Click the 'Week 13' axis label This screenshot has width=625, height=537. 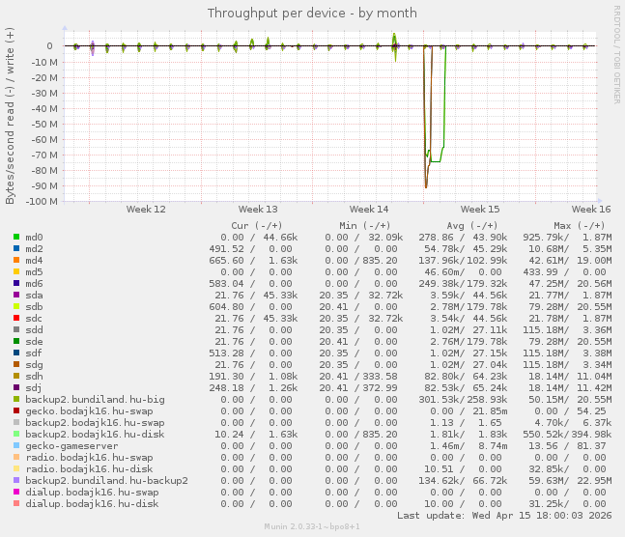click(258, 210)
